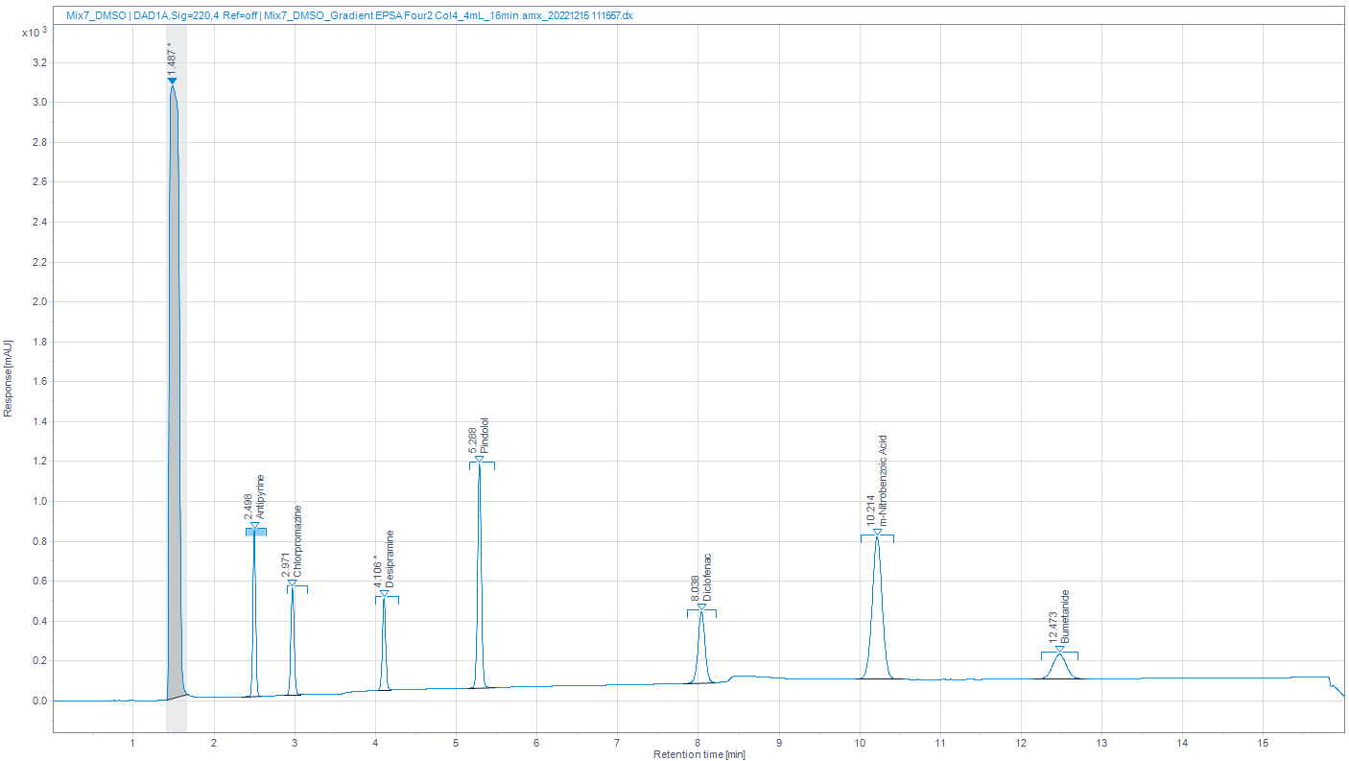Viewport: 1349px width, 761px height.
Task: Select the "Chlorpromazine" compound name label
Action: click(298, 540)
